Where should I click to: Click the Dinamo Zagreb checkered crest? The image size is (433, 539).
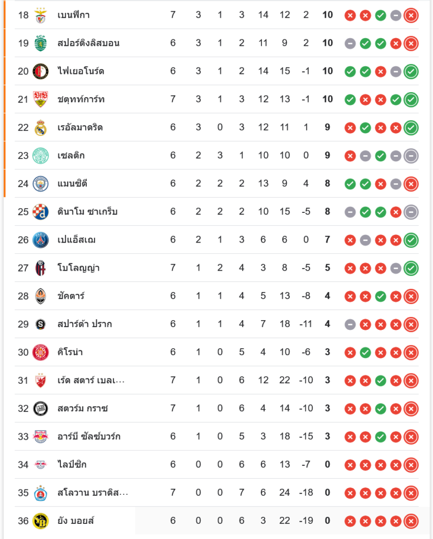[40, 212]
